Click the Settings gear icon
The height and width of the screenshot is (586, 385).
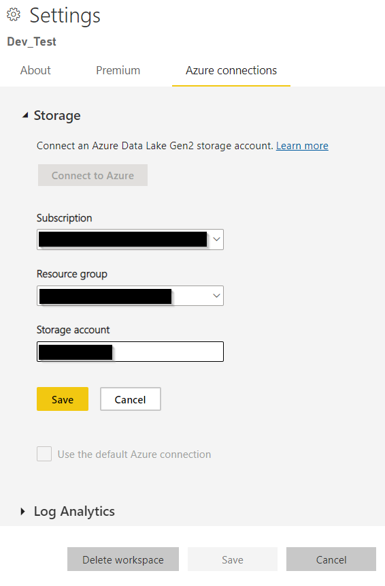pyautogui.click(x=14, y=14)
